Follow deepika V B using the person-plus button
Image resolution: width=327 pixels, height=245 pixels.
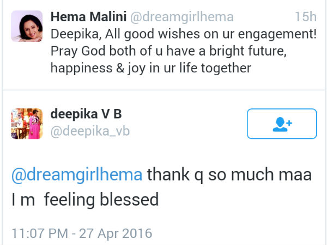[282, 124]
